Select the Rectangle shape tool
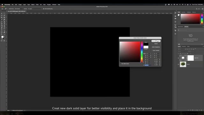This screenshot has height=115, width=204. click(x=2, y=32)
